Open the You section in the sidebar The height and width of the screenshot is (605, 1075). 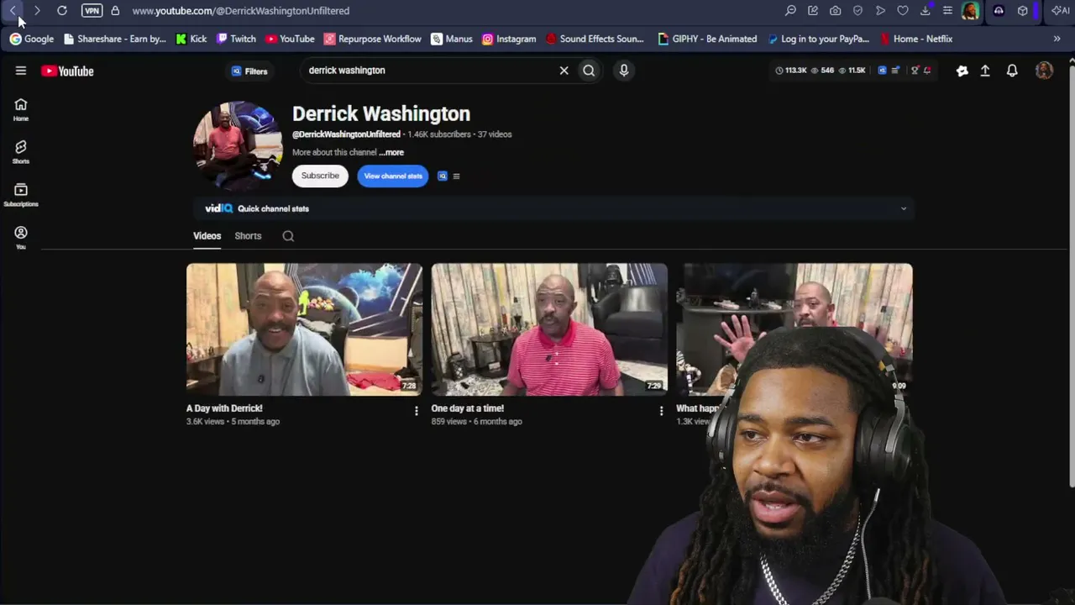click(x=21, y=237)
